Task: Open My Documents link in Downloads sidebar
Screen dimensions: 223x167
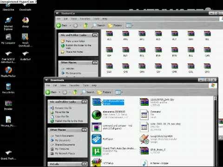Action: [x=63, y=140]
